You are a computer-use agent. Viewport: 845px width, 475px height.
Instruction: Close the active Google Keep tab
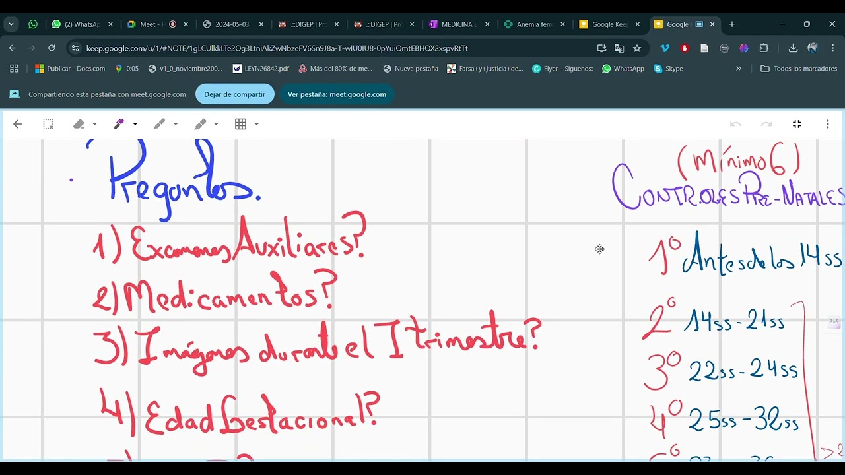click(x=712, y=24)
